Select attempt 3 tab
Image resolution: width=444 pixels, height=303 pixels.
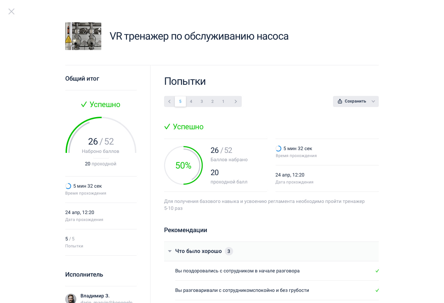coord(202,101)
